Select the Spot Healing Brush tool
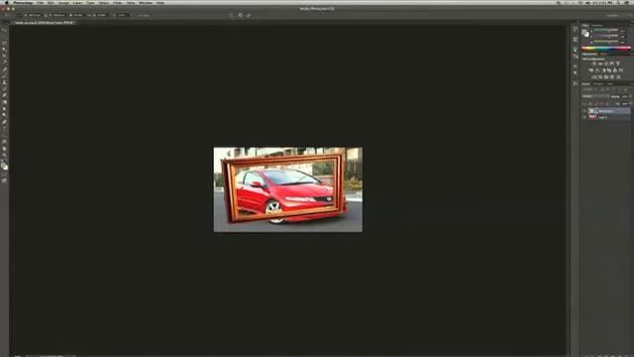 pos(4,69)
